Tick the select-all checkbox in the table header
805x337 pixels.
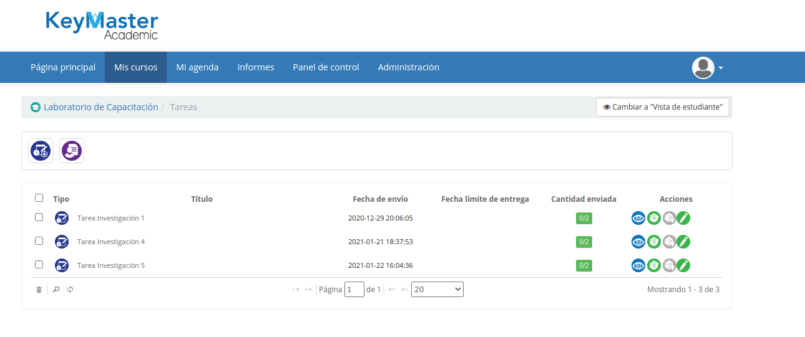point(39,198)
